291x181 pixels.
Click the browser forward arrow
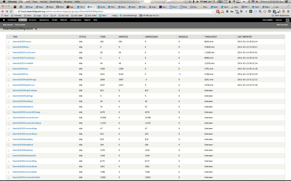pos(7,11)
